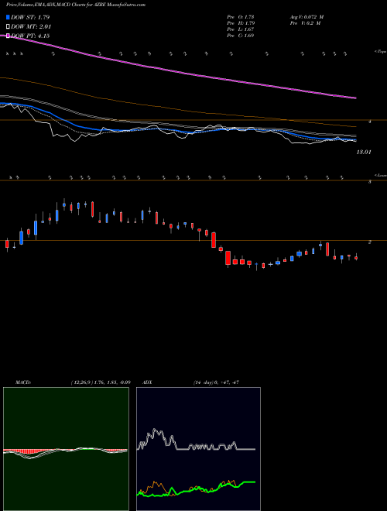Click the 'Pre L: 1.67' value
Viewport: 387px width, 511px height.
pyautogui.click(x=241, y=29)
